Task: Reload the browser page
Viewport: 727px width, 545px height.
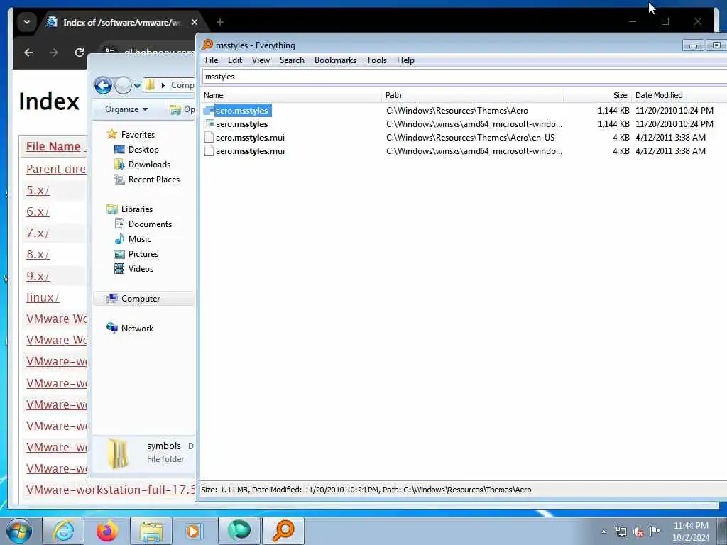Action: click(80, 53)
